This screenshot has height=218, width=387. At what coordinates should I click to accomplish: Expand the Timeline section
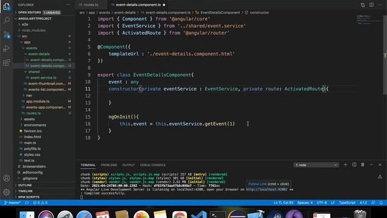tap(44, 191)
